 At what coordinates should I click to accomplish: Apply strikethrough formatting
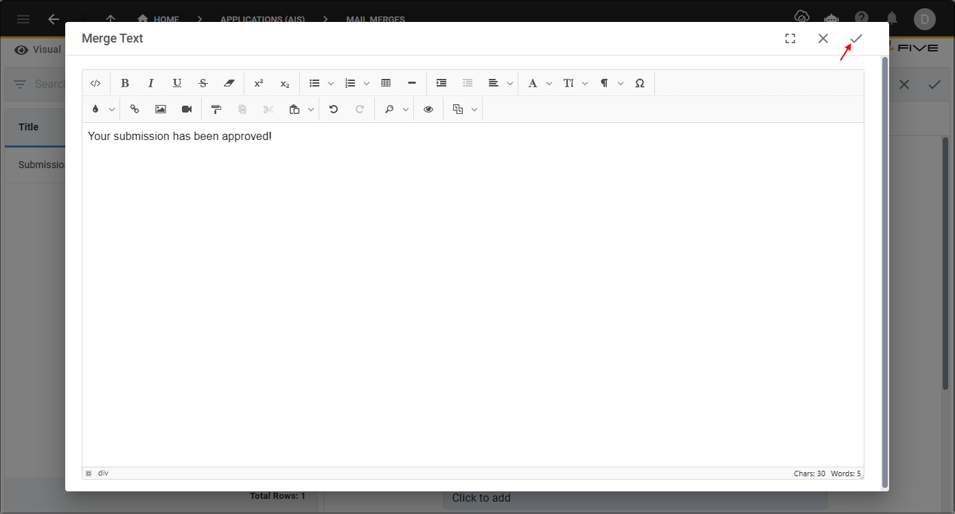tap(203, 83)
